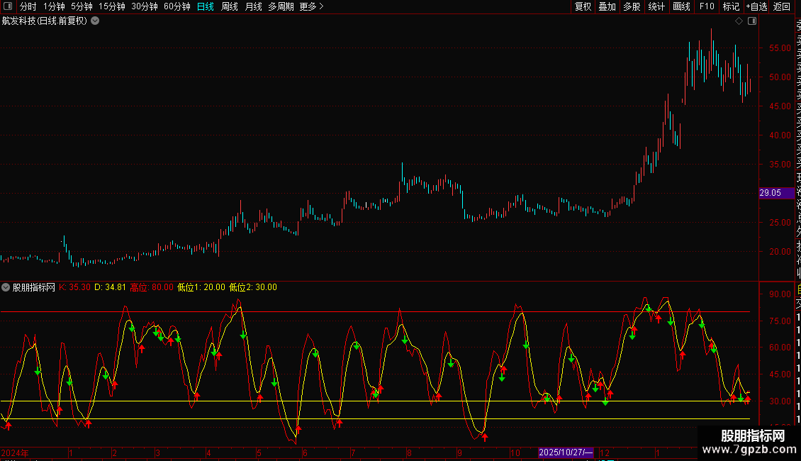Add stock via +自选 button
This screenshot has height=461, width=801.
(756, 7)
